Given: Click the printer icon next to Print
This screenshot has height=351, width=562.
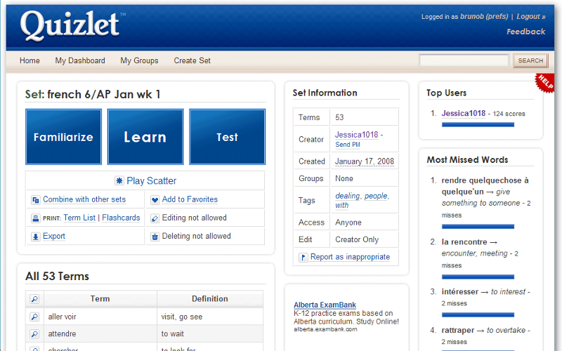Looking at the screenshot, I should tap(36, 218).
